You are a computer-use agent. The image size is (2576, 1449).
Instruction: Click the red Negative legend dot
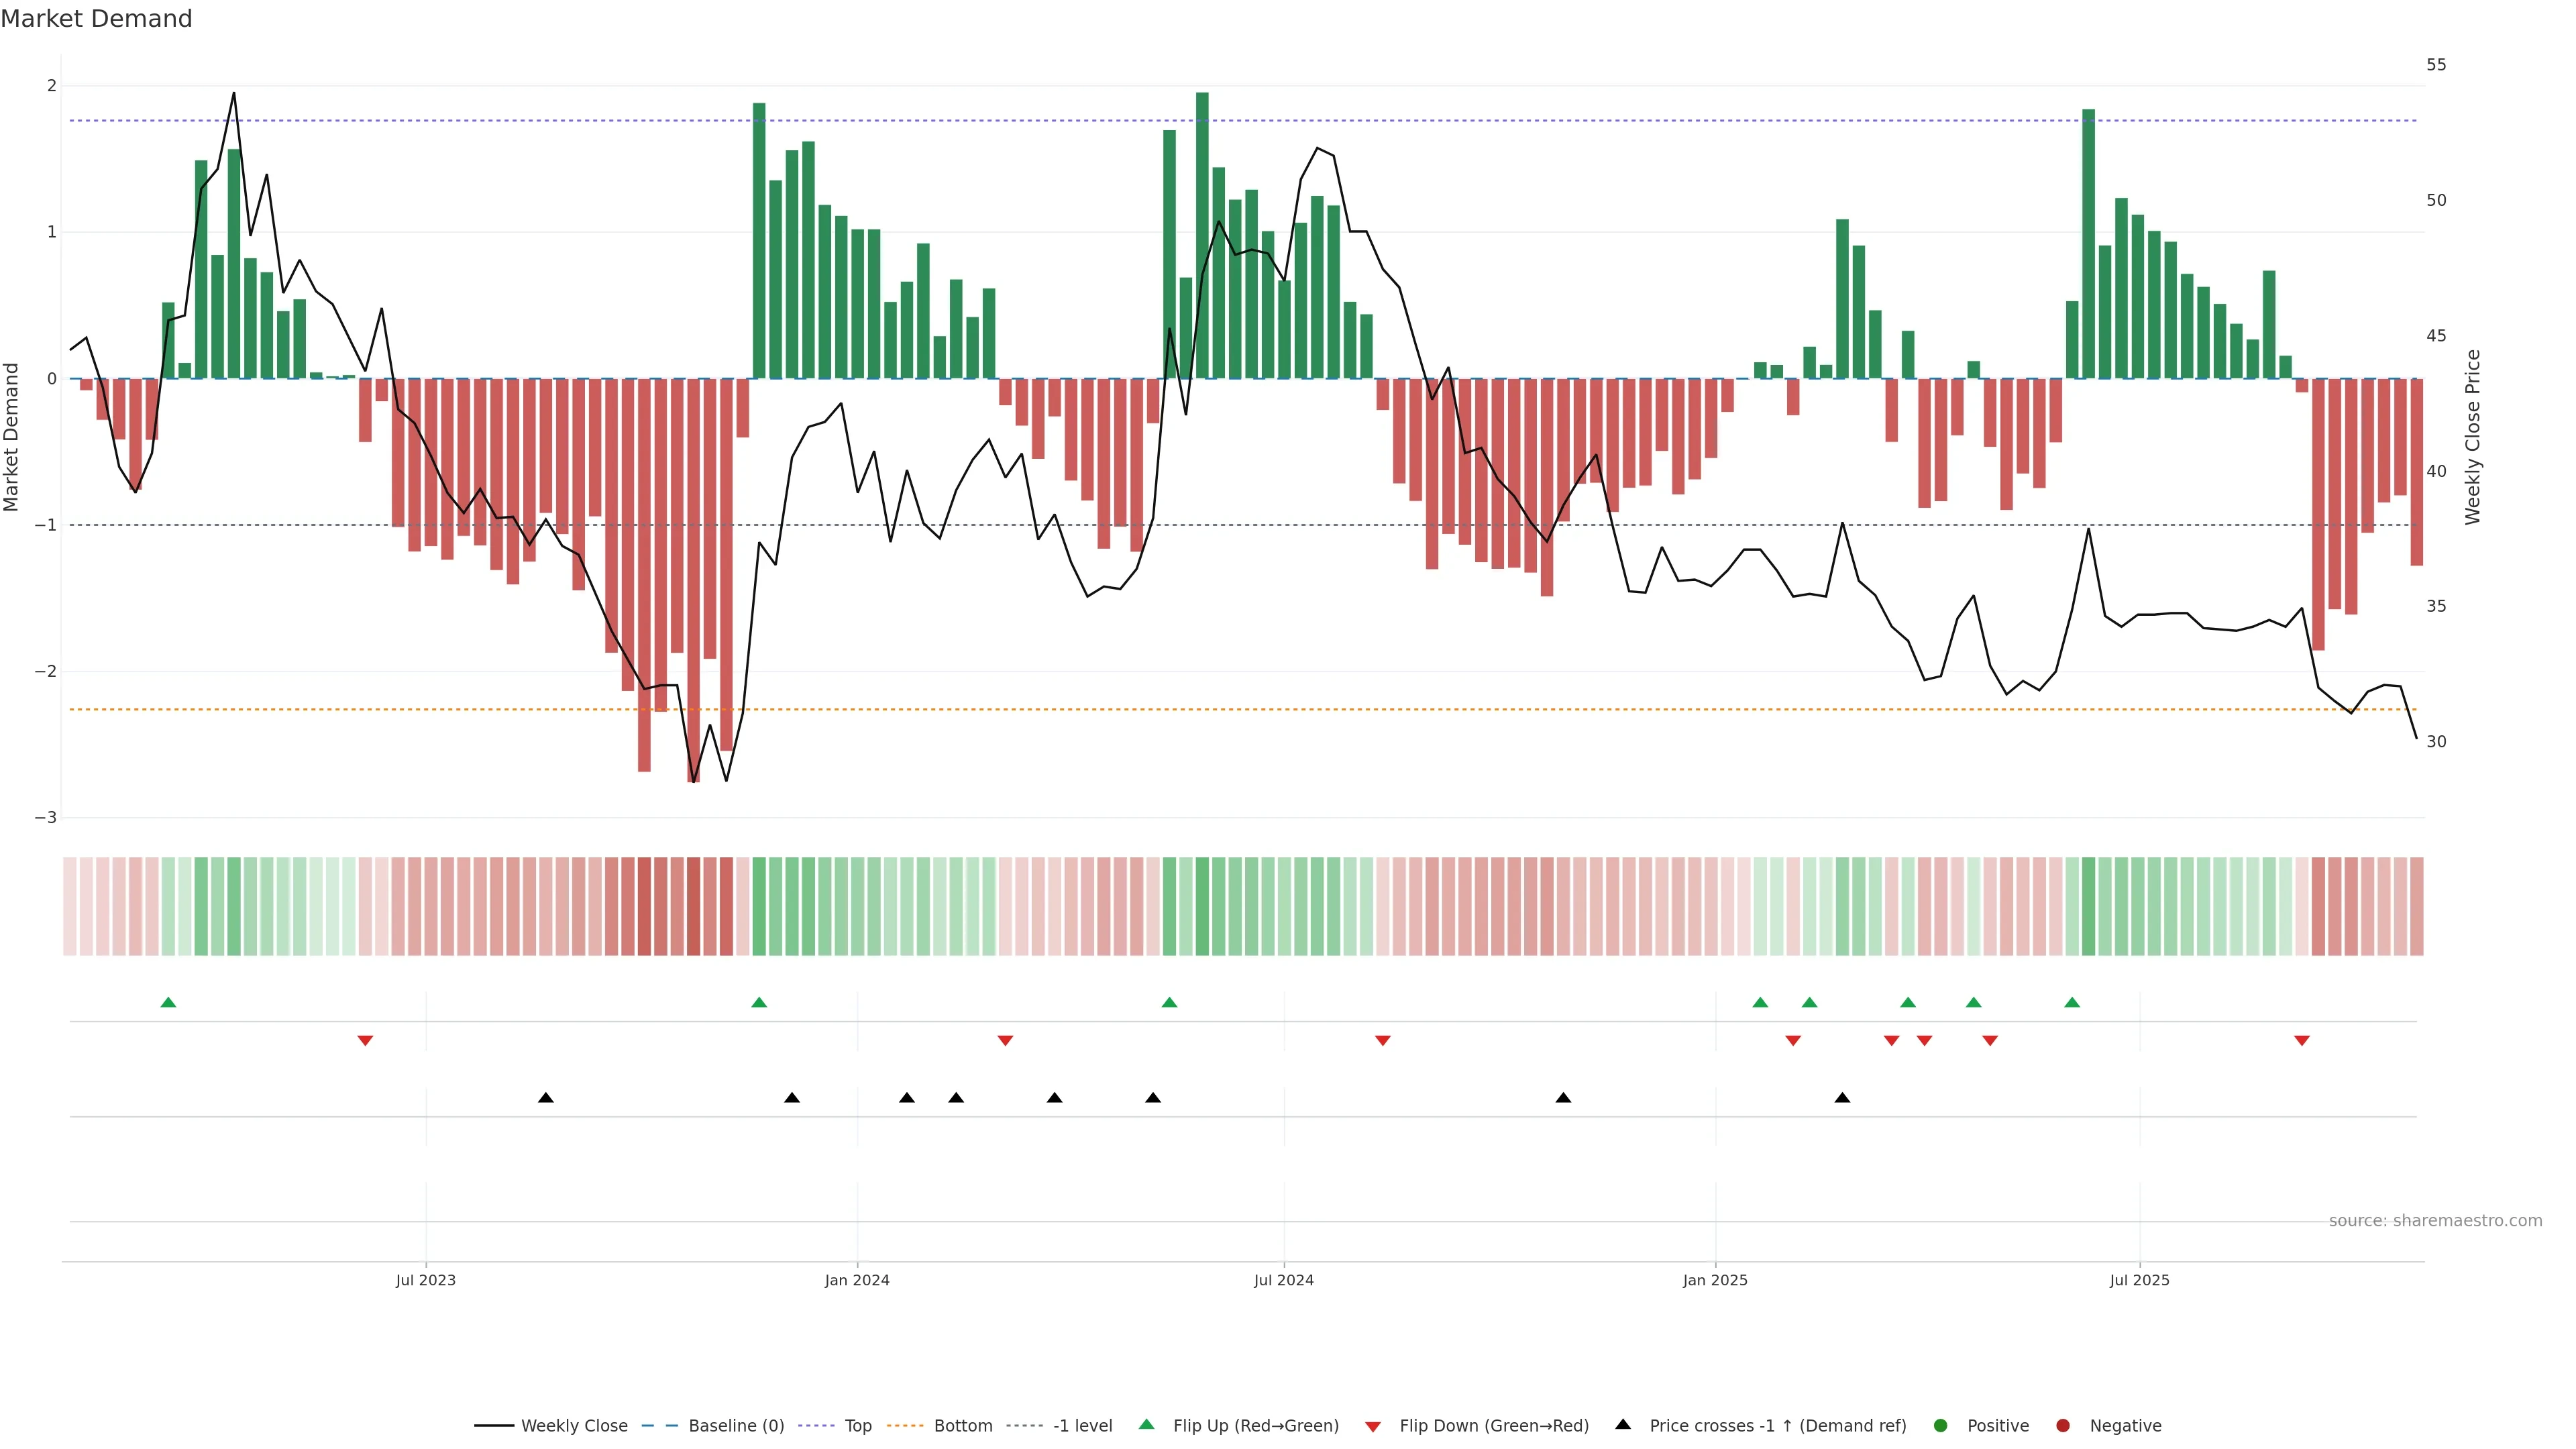click(x=2063, y=1426)
